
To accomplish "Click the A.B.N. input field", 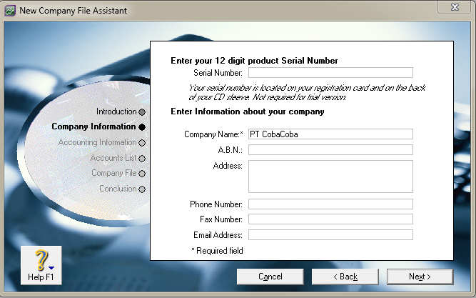I will [330, 149].
